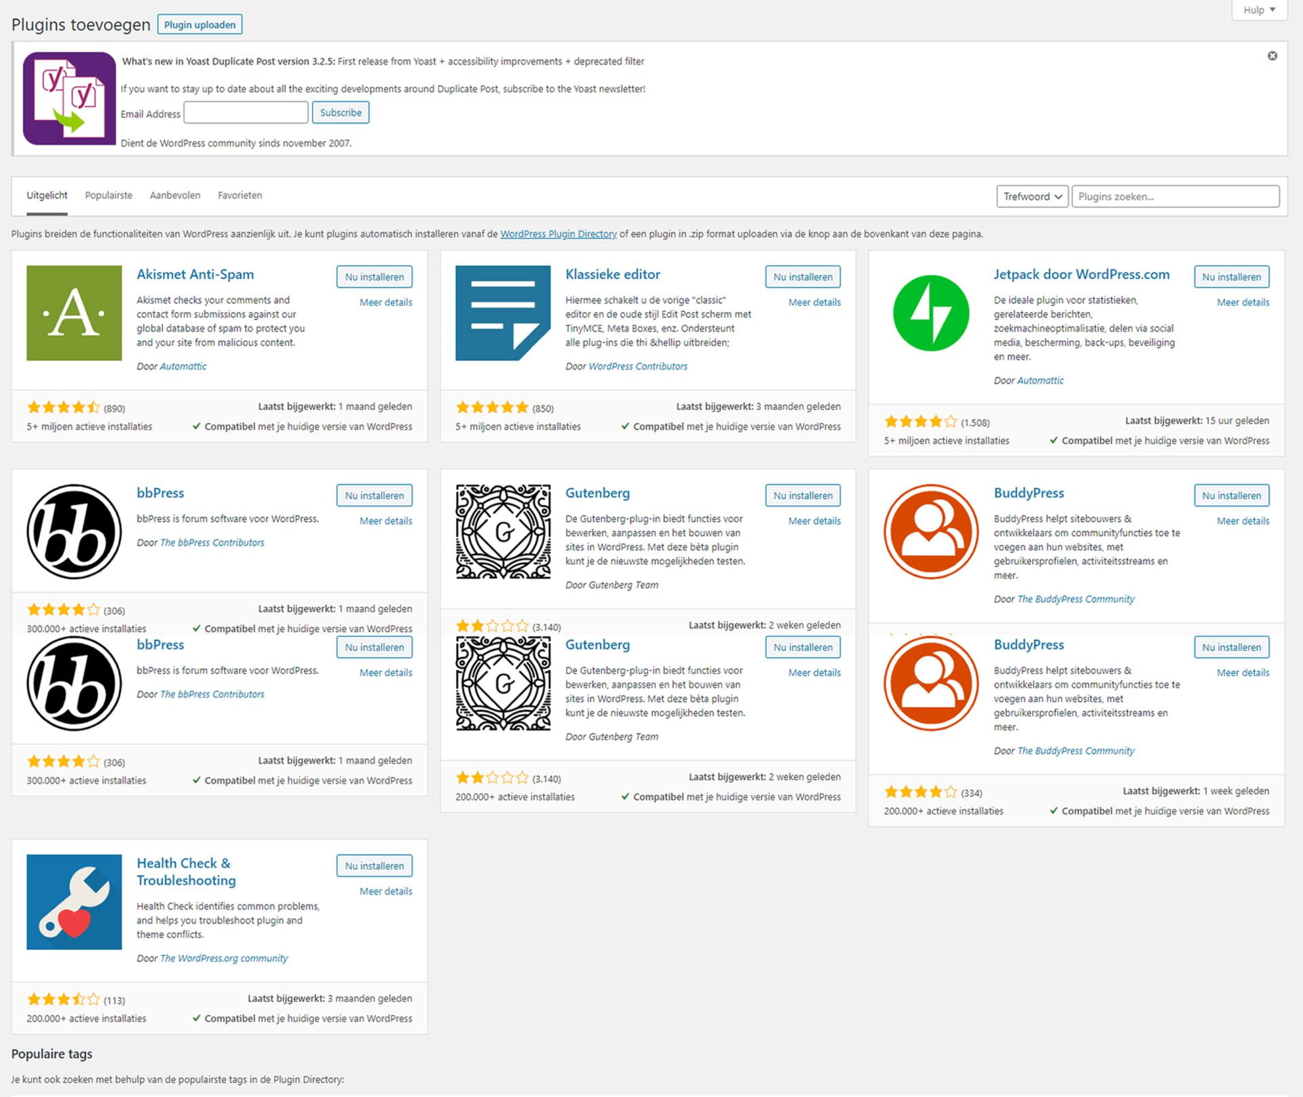Install Jetpack with Nu installeren

pyautogui.click(x=1232, y=277)
